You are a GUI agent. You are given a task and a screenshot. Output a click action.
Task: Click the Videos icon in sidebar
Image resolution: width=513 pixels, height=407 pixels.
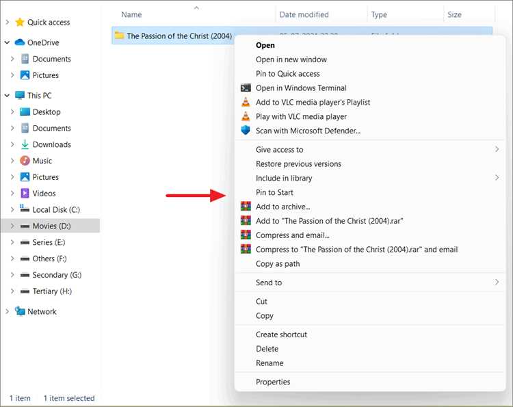tap(25, 194)
